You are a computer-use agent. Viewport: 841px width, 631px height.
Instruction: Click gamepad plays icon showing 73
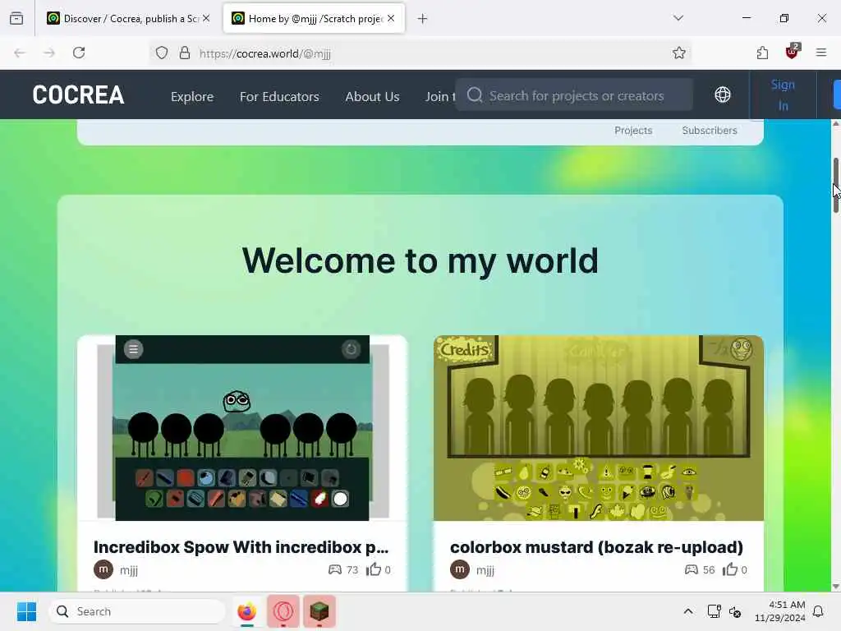tap(335, 569)
